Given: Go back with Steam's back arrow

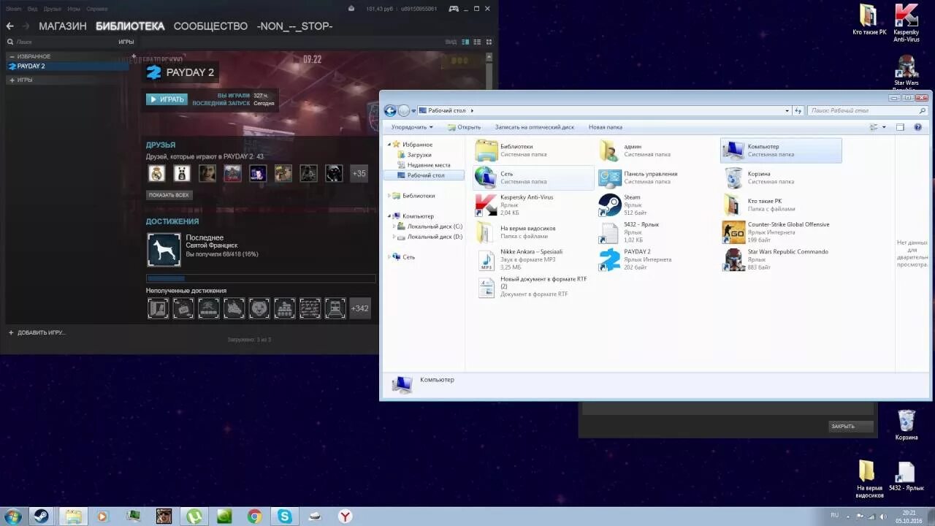Looking at the screenshot, I should [9, 26].
